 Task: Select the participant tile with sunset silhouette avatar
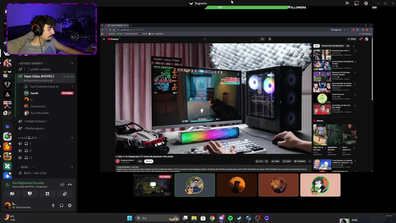pos(237,185)
